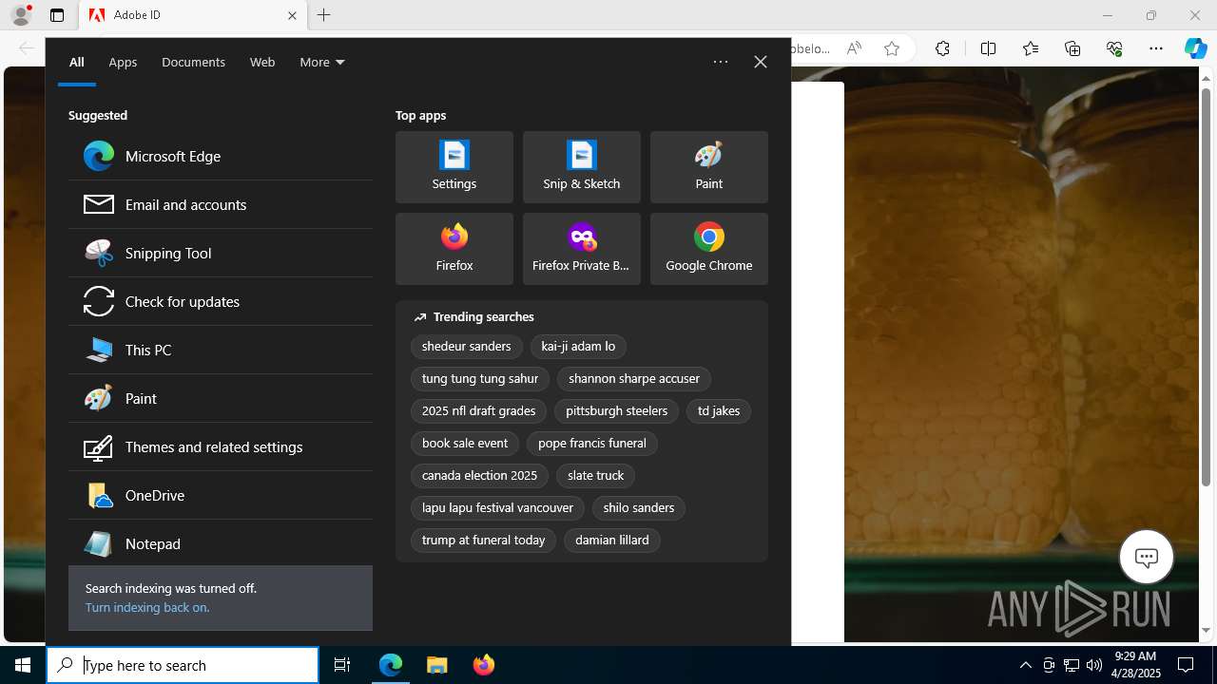Search trending kai-ji adam lo
This screenshot has width=1217, height=684.
[x=578, y=347]
